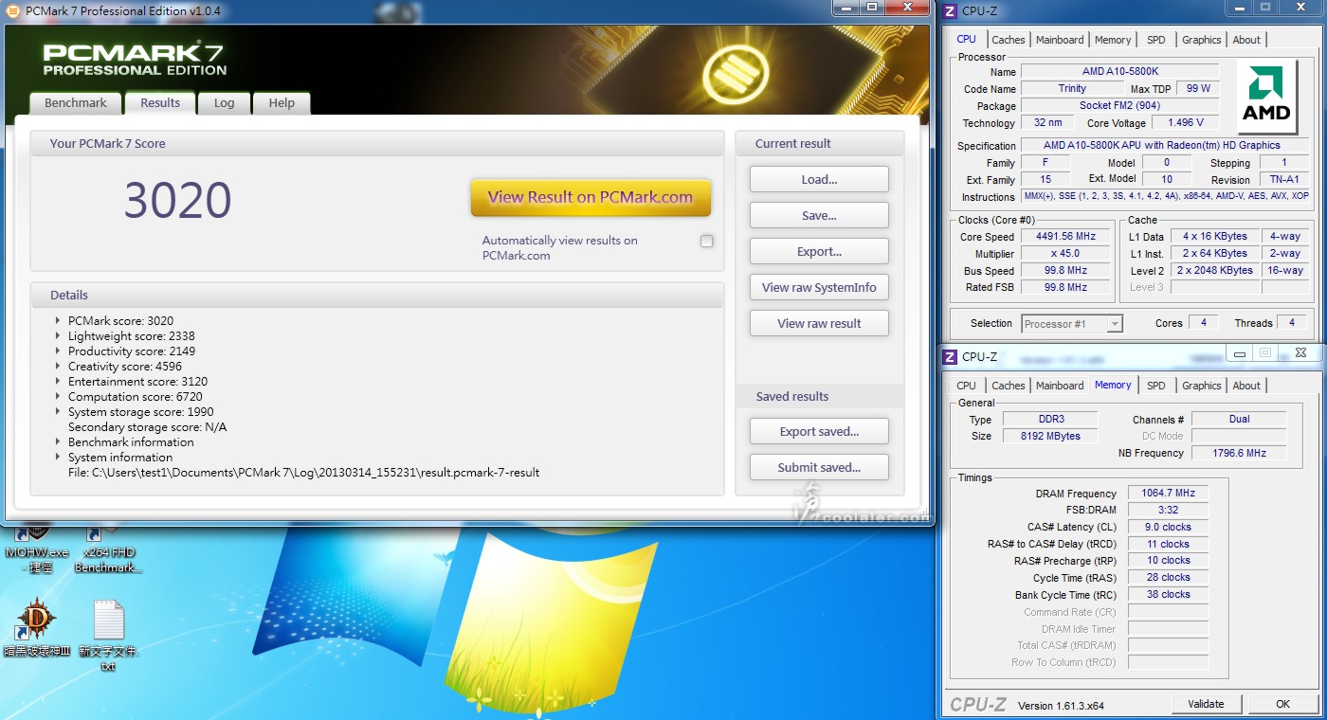
Task: Select SPD tab in CPU-Z Memory window
Action: point(1156,386)
